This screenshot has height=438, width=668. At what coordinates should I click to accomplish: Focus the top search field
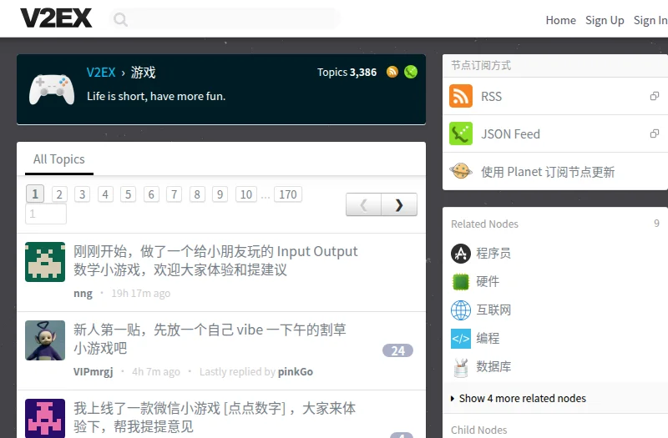pos(225,19)
